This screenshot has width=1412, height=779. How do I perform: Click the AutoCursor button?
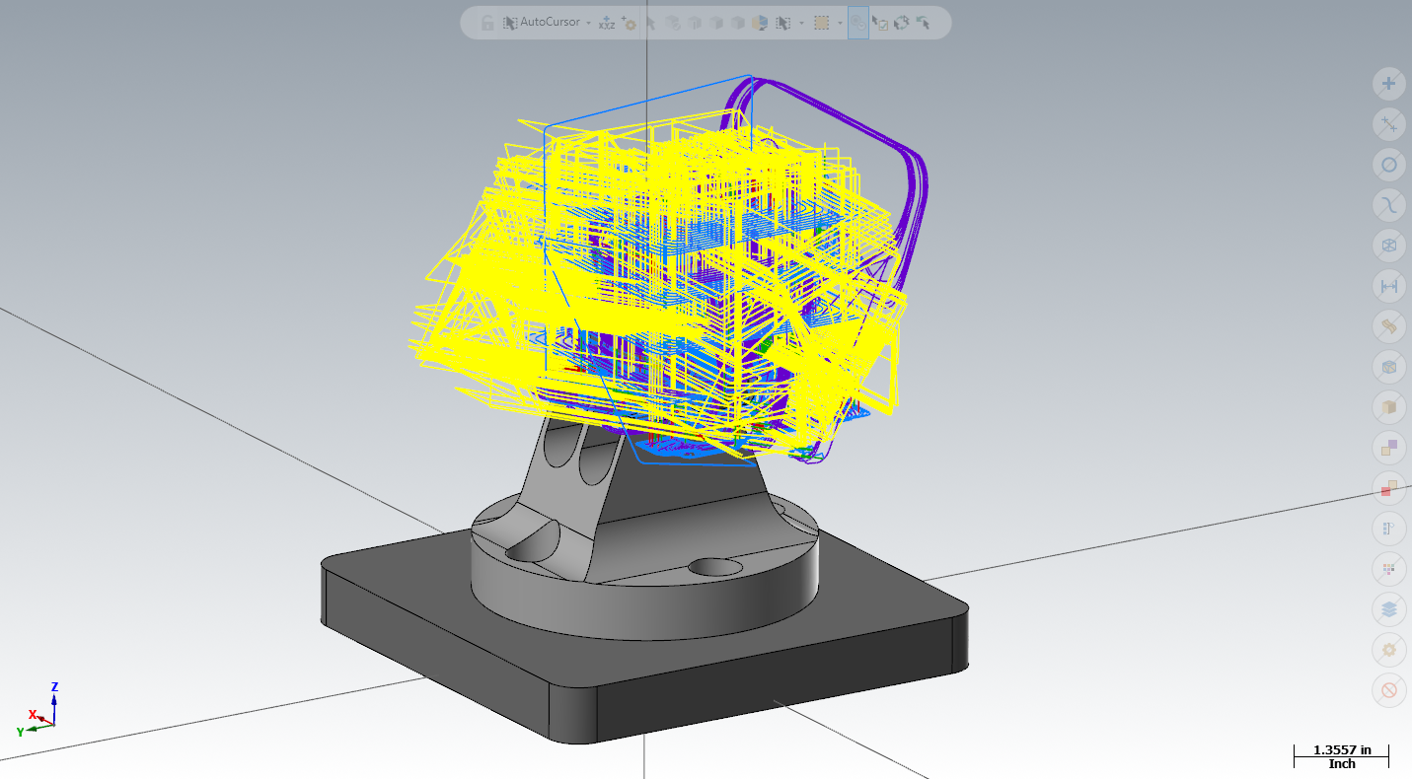(x=542, y=23)
